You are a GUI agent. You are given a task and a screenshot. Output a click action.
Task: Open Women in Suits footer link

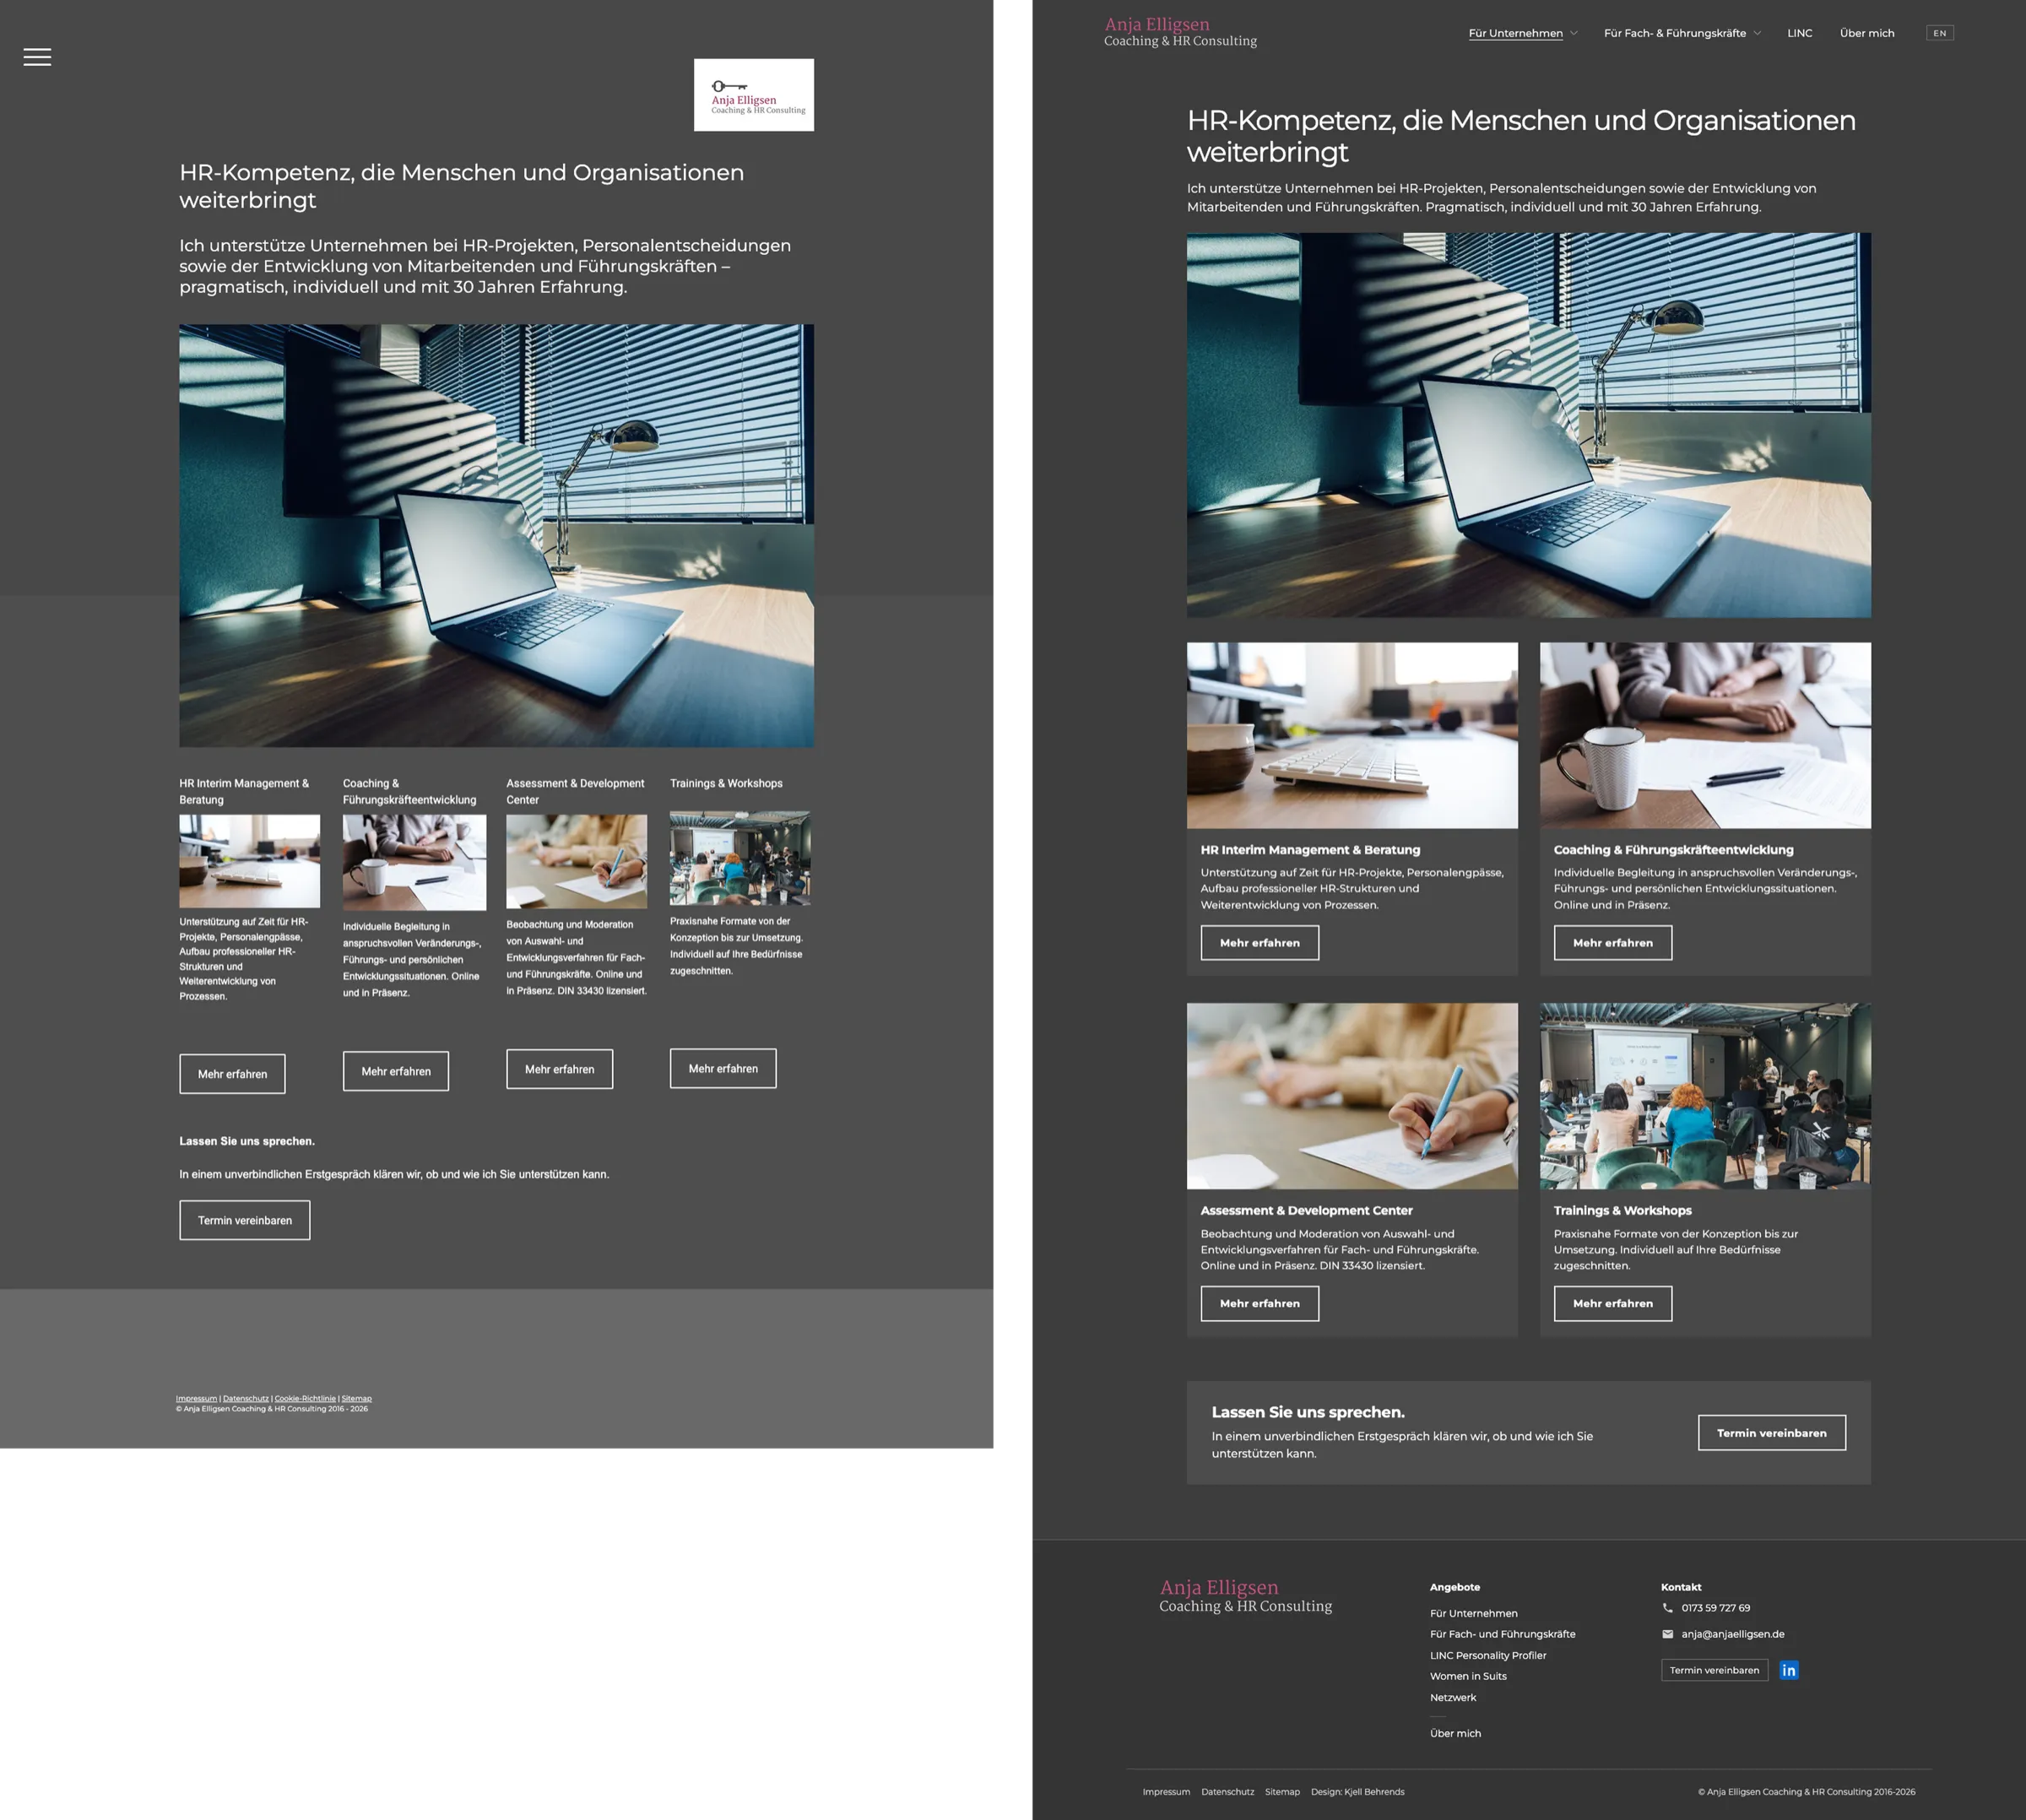pyautogui.click(x=1468, y=1676)
